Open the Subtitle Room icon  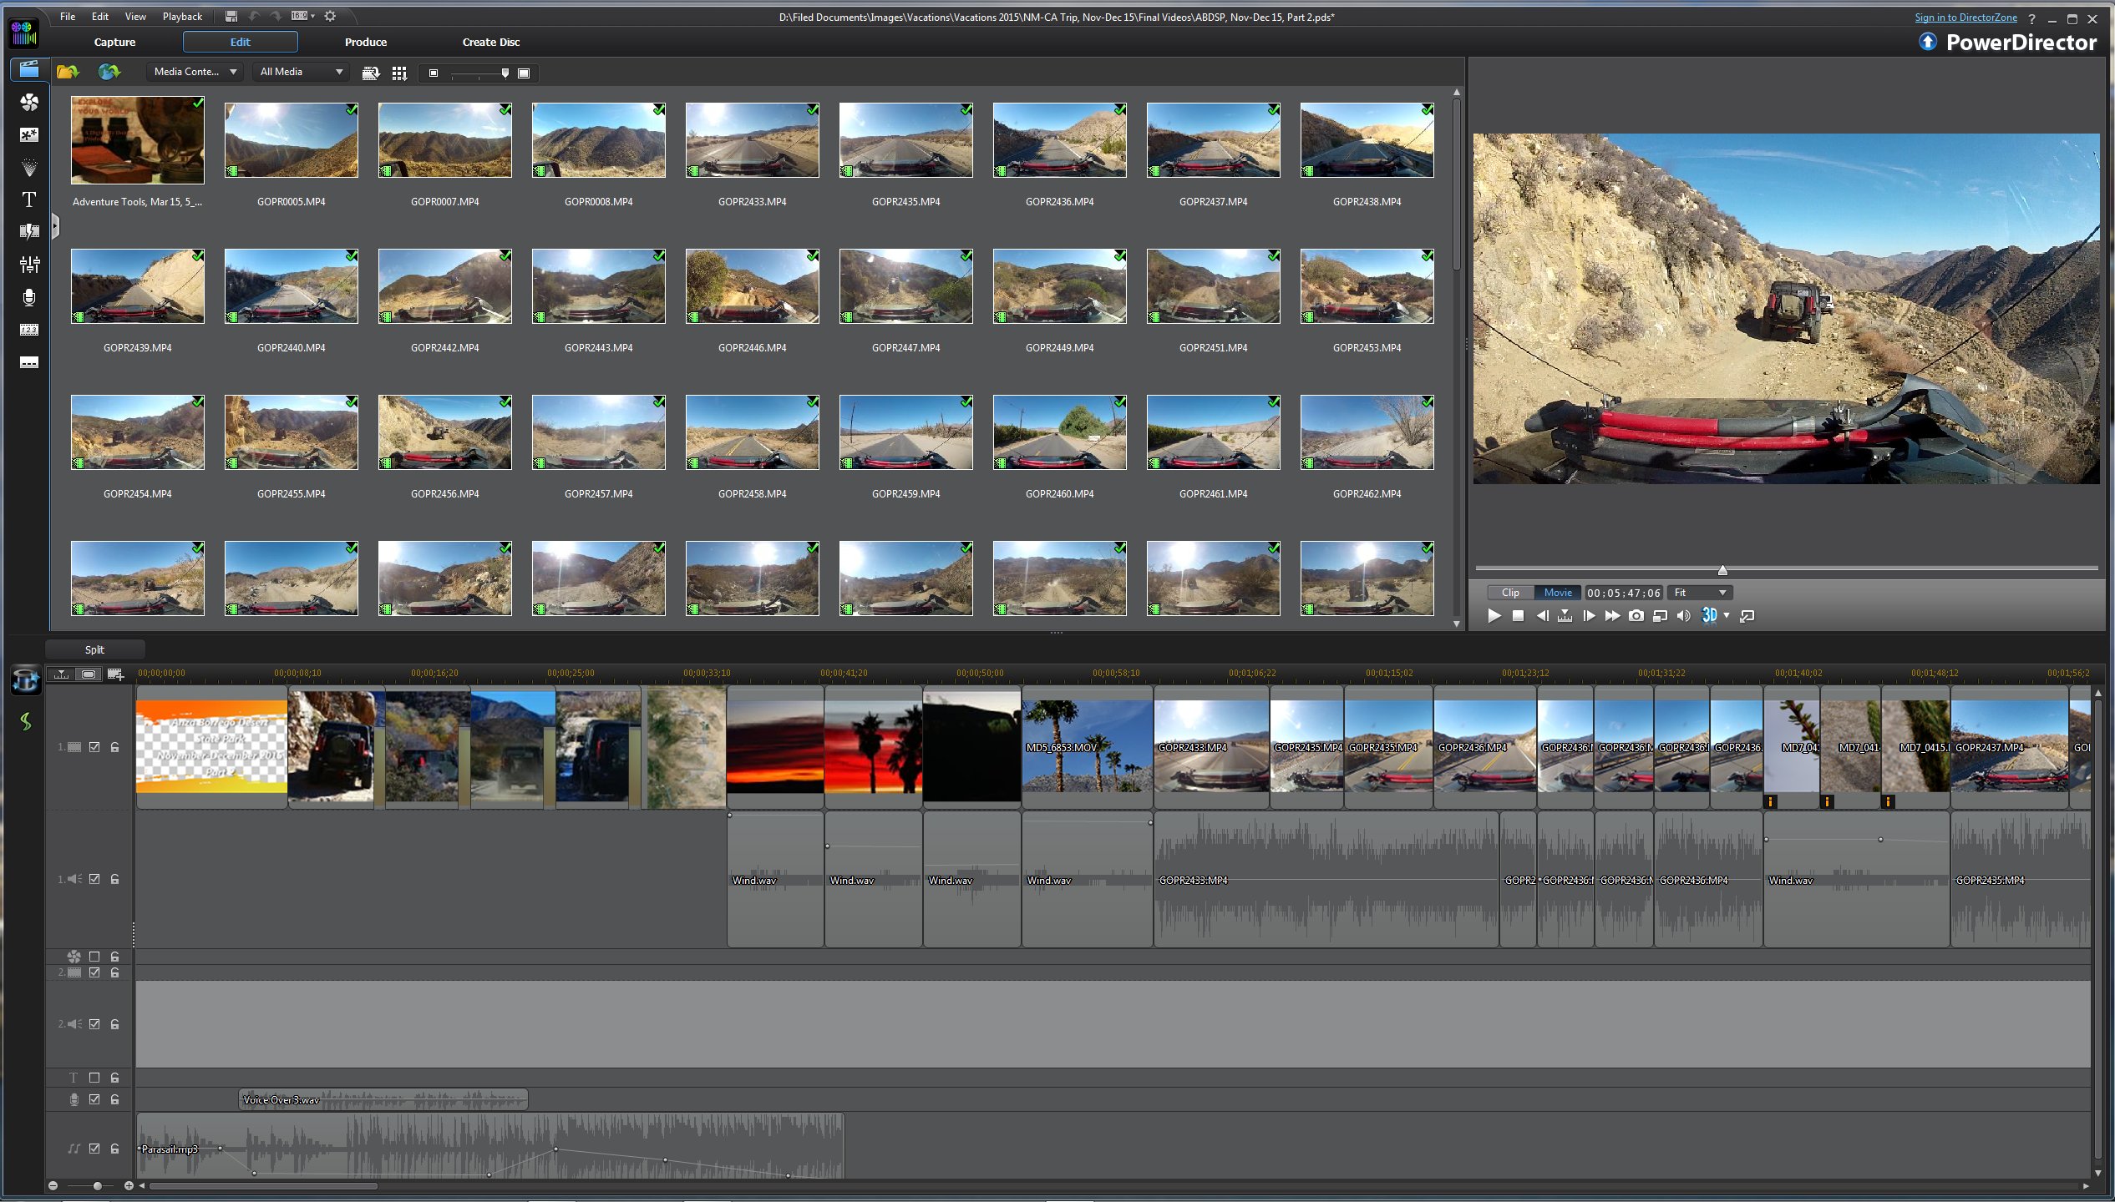[29, 362]
